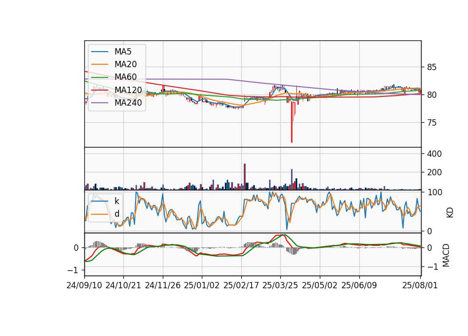Click the long red candlestick spike
This screenshot has width=468, height=336.
point(292,122)
